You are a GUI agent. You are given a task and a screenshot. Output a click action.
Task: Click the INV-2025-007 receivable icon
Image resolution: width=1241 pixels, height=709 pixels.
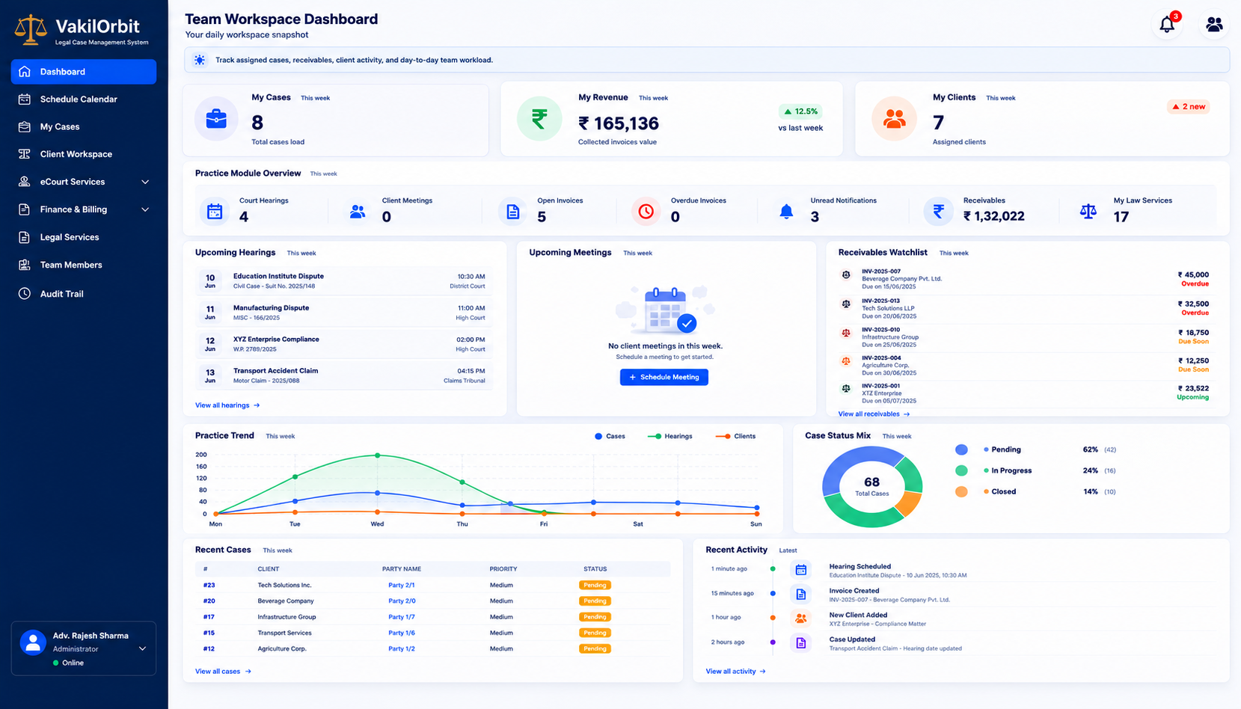pyautogui.click(x=846, y=275)
